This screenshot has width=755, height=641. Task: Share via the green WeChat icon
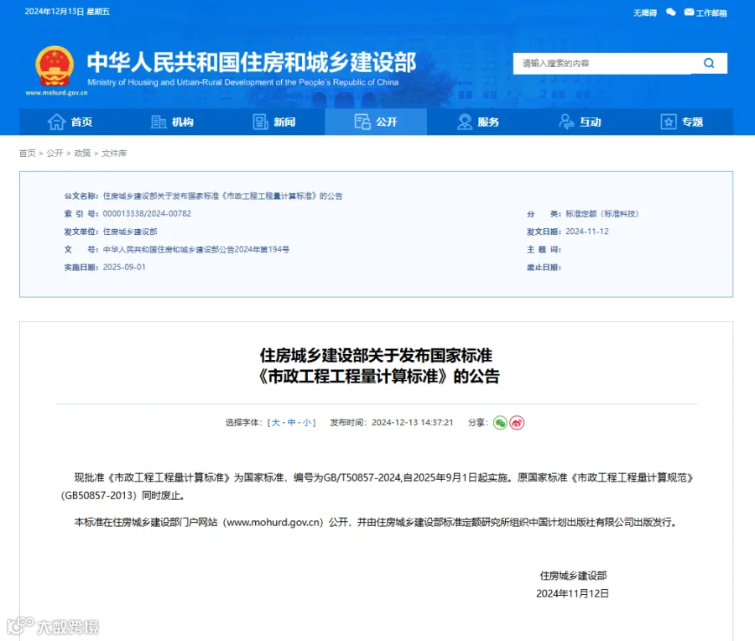coord(500,423)
